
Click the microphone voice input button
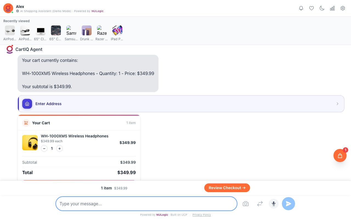coord(273,204)
